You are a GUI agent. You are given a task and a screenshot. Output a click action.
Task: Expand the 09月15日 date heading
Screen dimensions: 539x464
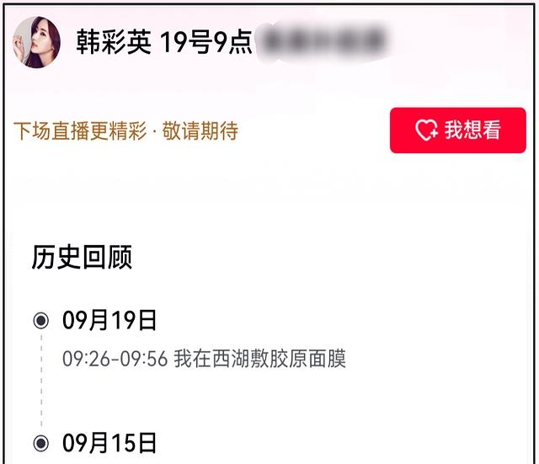point(109,443)
